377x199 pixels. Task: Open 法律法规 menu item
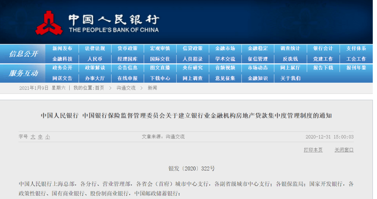[x=95, y=48]
